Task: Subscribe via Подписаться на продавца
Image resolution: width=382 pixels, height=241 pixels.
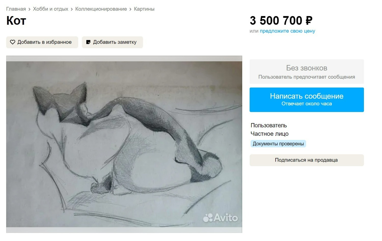Action: pyautogui.click(x=307, y=160)
